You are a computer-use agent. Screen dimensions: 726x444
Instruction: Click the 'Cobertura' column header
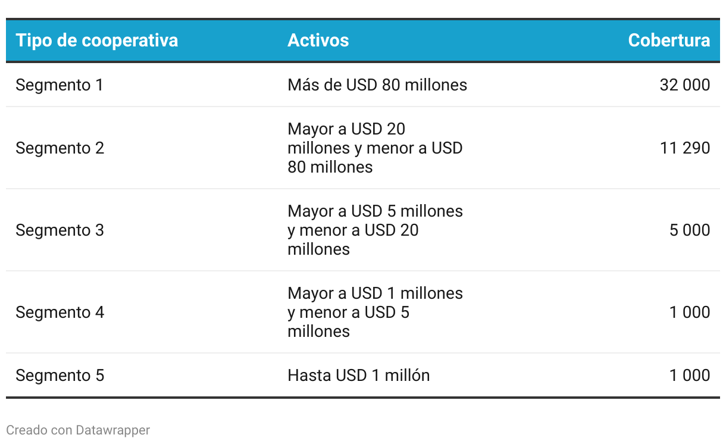point(669,40)
